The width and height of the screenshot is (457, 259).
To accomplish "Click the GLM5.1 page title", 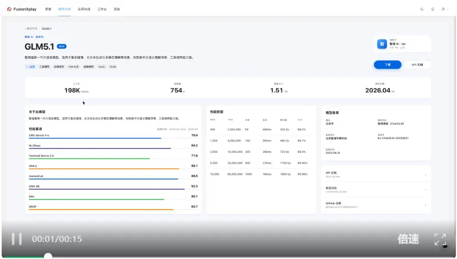I will 40,47.
